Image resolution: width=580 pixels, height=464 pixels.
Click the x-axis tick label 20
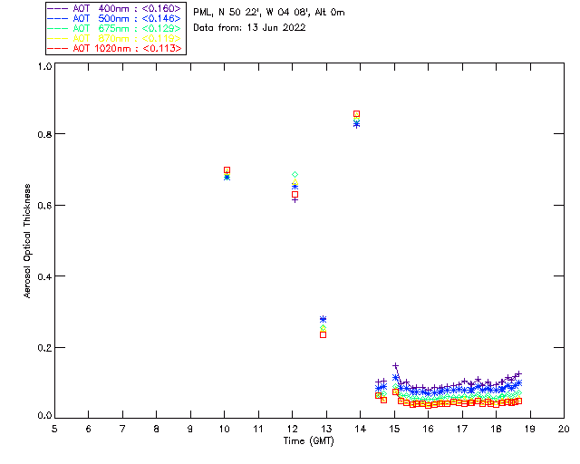coord(564,429)
